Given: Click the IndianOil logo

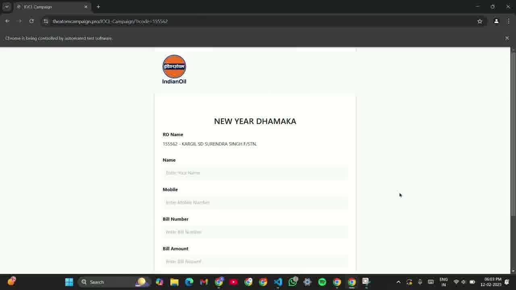Looking at the screenshot, I should (x=174, y=70).
